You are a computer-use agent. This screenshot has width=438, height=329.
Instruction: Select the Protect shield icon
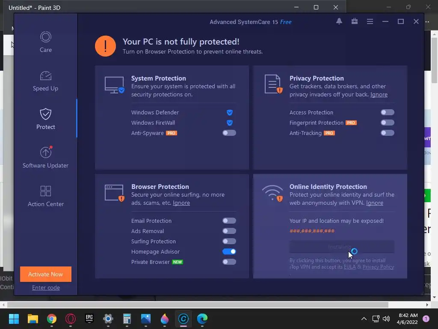tap(45, 114)
